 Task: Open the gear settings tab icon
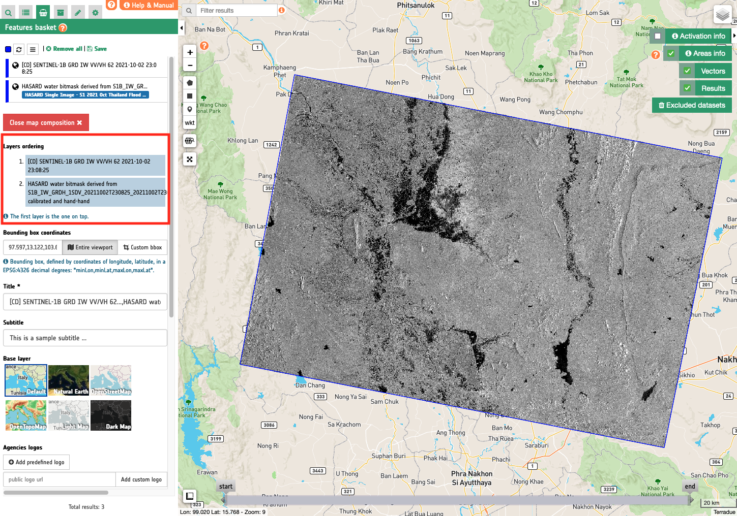click(x=95, y=13)
